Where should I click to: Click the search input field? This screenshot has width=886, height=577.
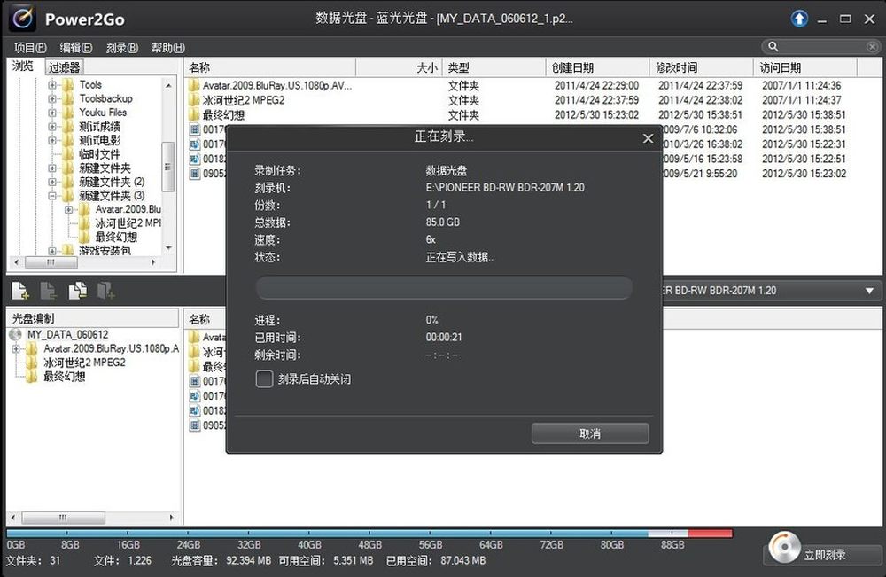tap(822, 46)
